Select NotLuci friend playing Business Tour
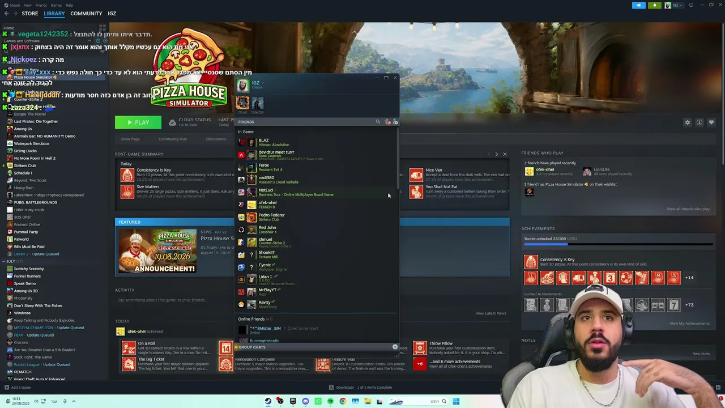725x408 pixels. (317, 192)
